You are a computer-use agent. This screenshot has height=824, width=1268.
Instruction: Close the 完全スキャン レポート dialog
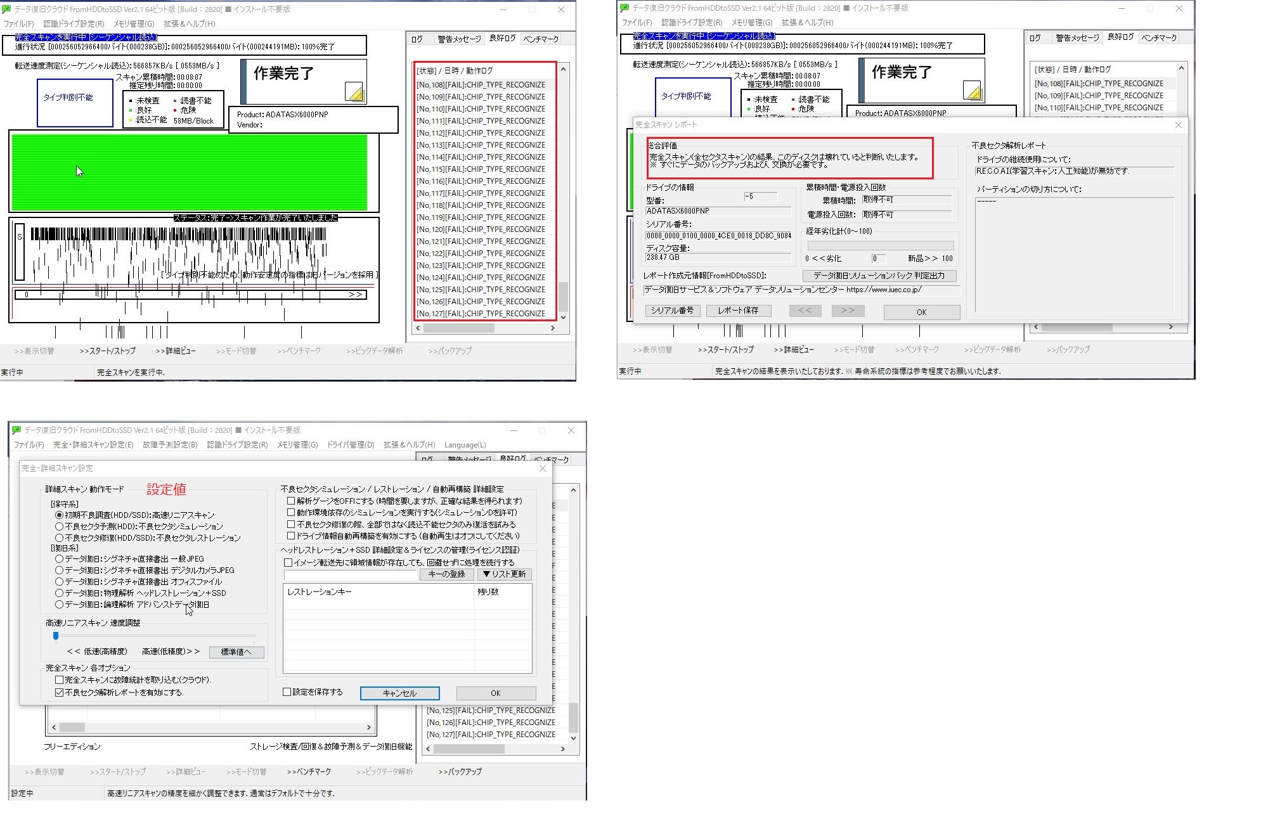[1178, 125]
